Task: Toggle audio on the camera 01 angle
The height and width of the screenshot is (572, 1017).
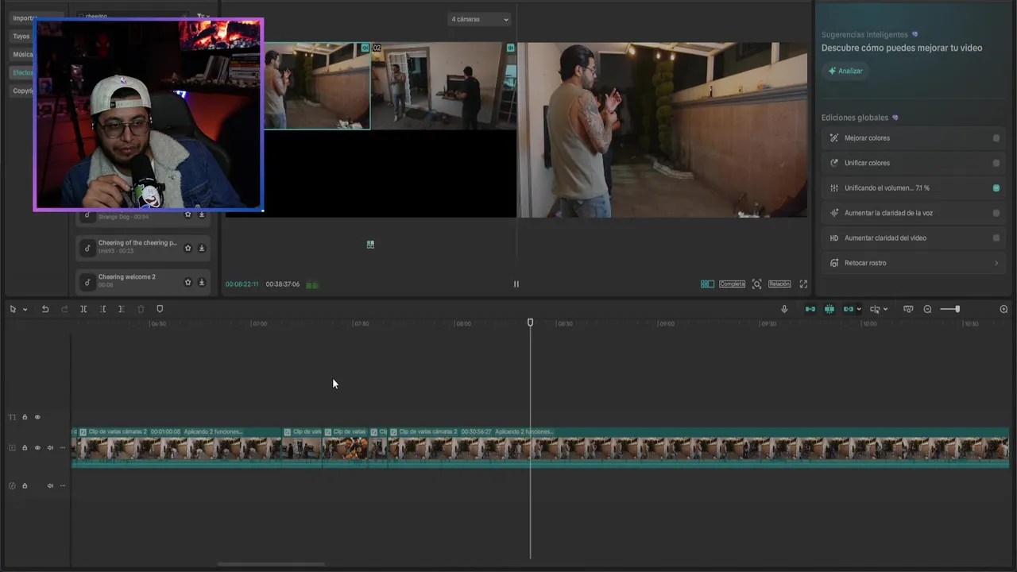Action: (365, 48)
